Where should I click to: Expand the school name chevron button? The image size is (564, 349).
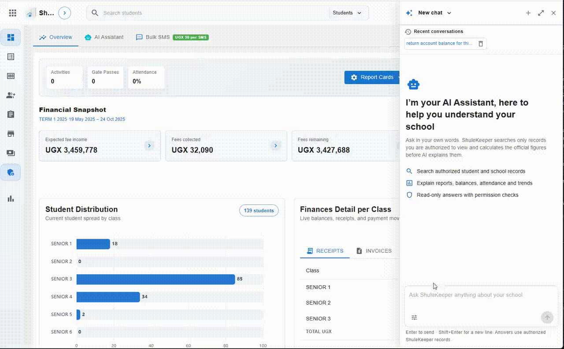pos(65,13)
